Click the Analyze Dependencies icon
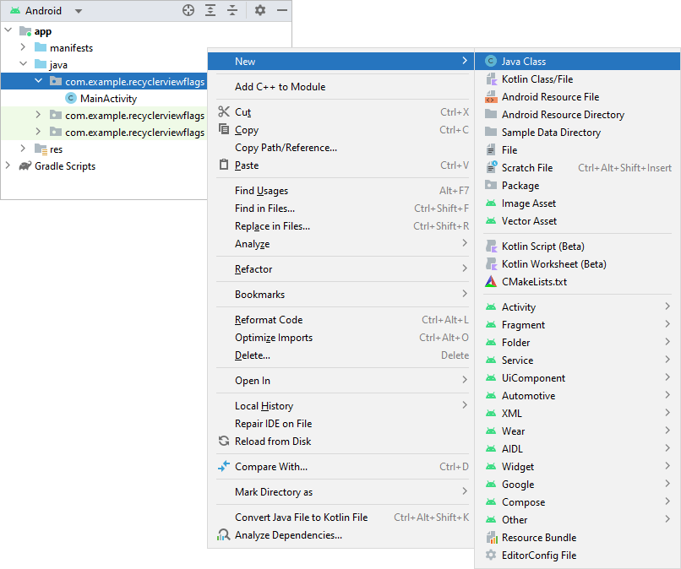This screenshot has height=569, width=681. click(x=224, y=534)
